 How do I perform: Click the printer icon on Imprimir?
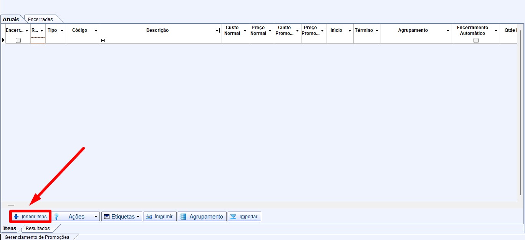tap(149, 217)
